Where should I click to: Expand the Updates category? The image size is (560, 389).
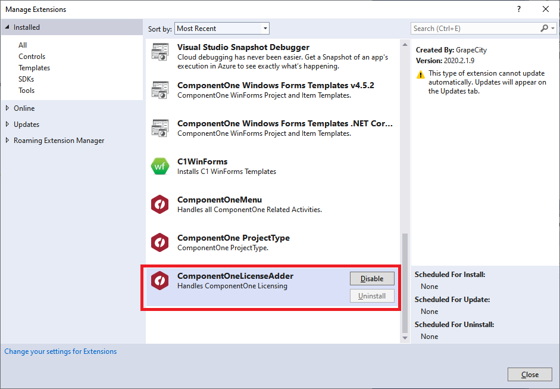(x=7, y=124)
